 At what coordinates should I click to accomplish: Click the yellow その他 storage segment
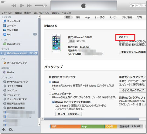[x=111, y=126]
